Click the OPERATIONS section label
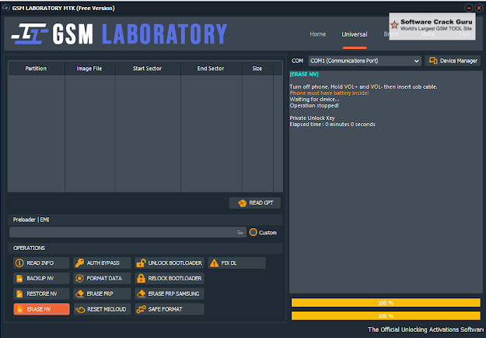Viewport: 486px width, 338px height. (29, 248)
